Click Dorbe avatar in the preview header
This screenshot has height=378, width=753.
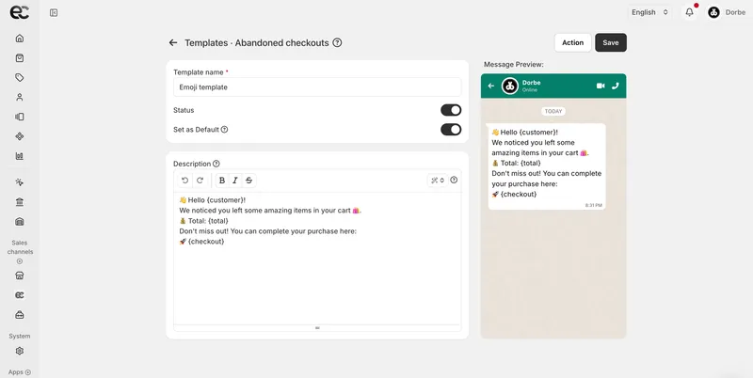[x=510, y=86]
